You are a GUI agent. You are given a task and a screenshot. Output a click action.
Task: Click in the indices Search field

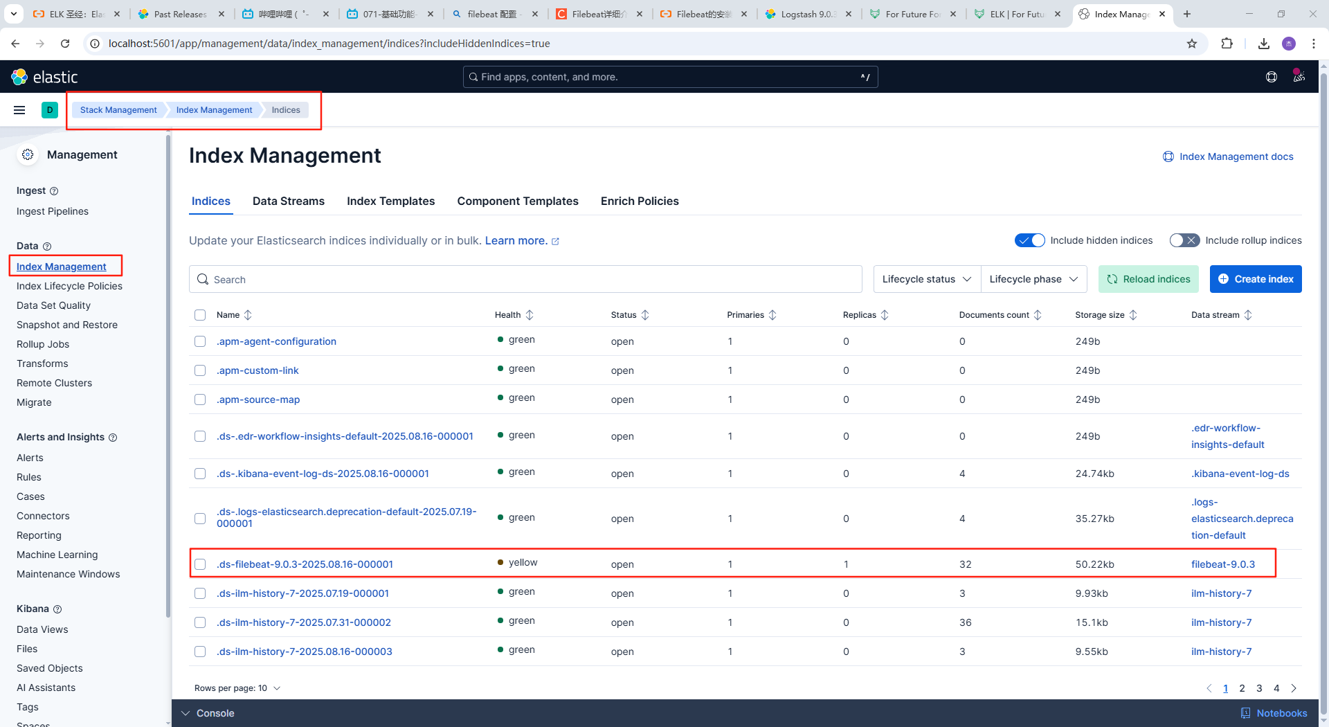pyautogui.click(x=526, y=279)
